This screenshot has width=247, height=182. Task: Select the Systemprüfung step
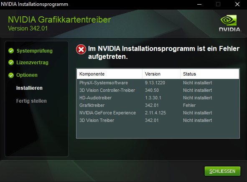coord(35,51)
